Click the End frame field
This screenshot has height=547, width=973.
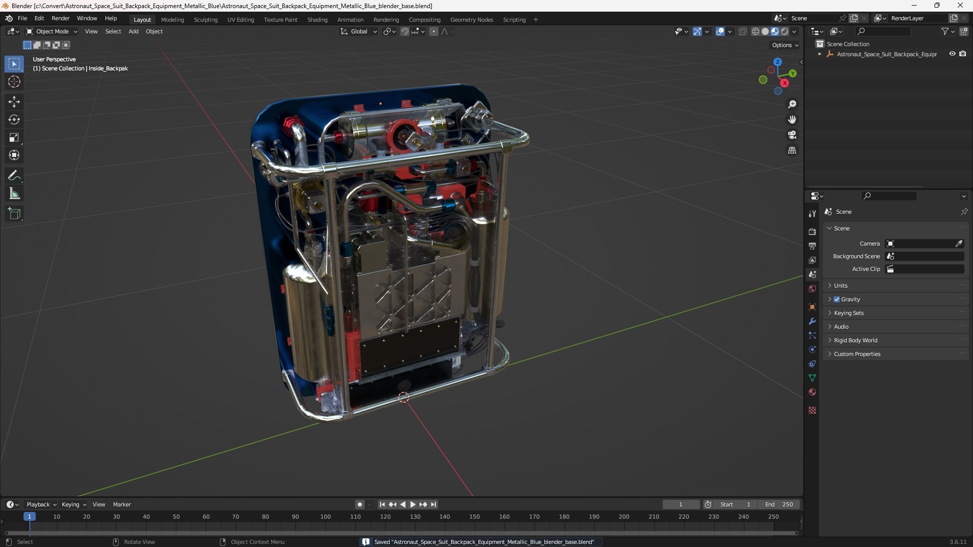pos(779,504)
